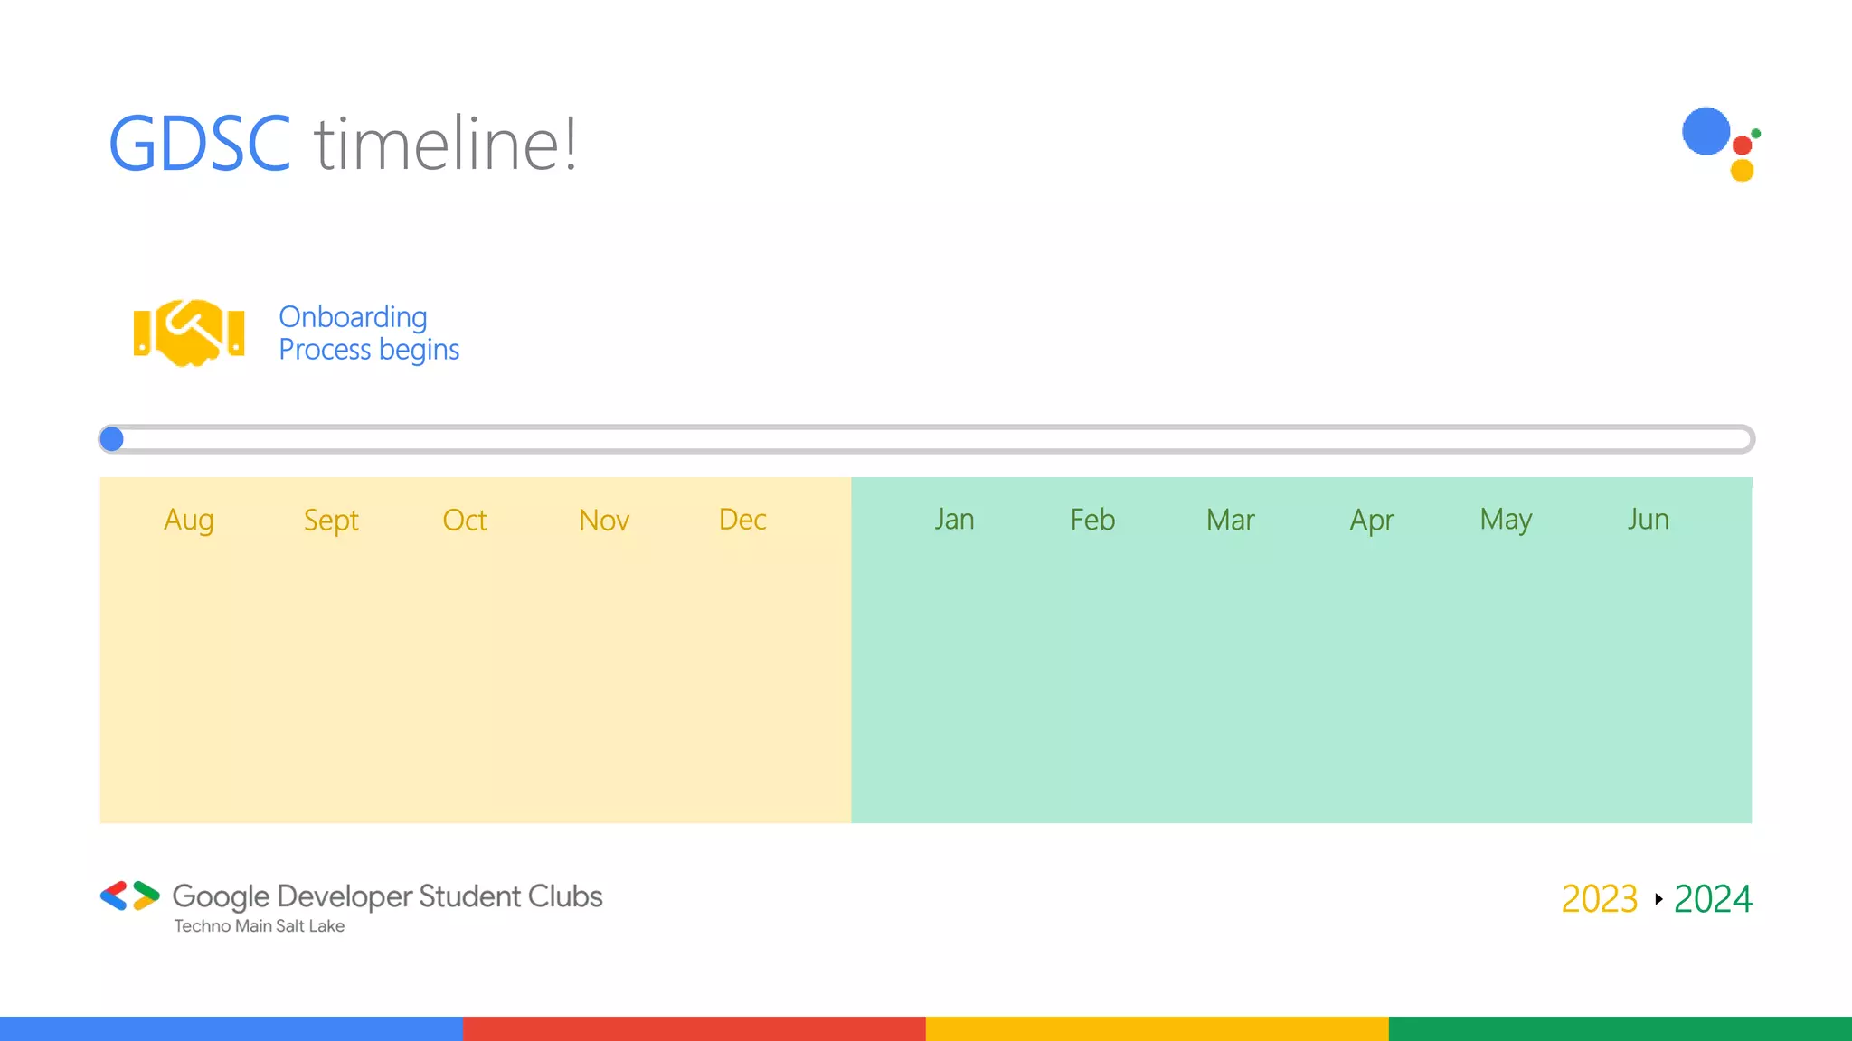Select the Jun month label
Image resolution: width=1852 pixels, height=1041 pixels.
1648,520
